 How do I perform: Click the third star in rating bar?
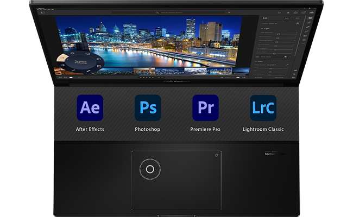click(147, 78)
